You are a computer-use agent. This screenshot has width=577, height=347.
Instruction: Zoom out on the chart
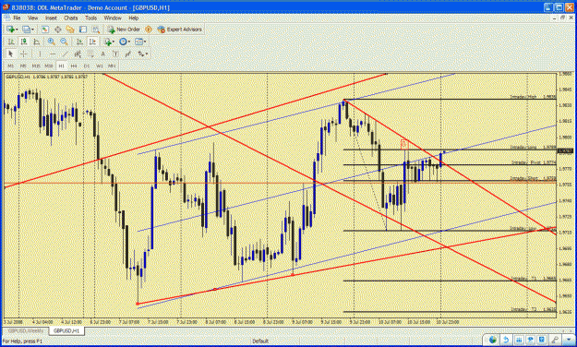tap(64, 42)
